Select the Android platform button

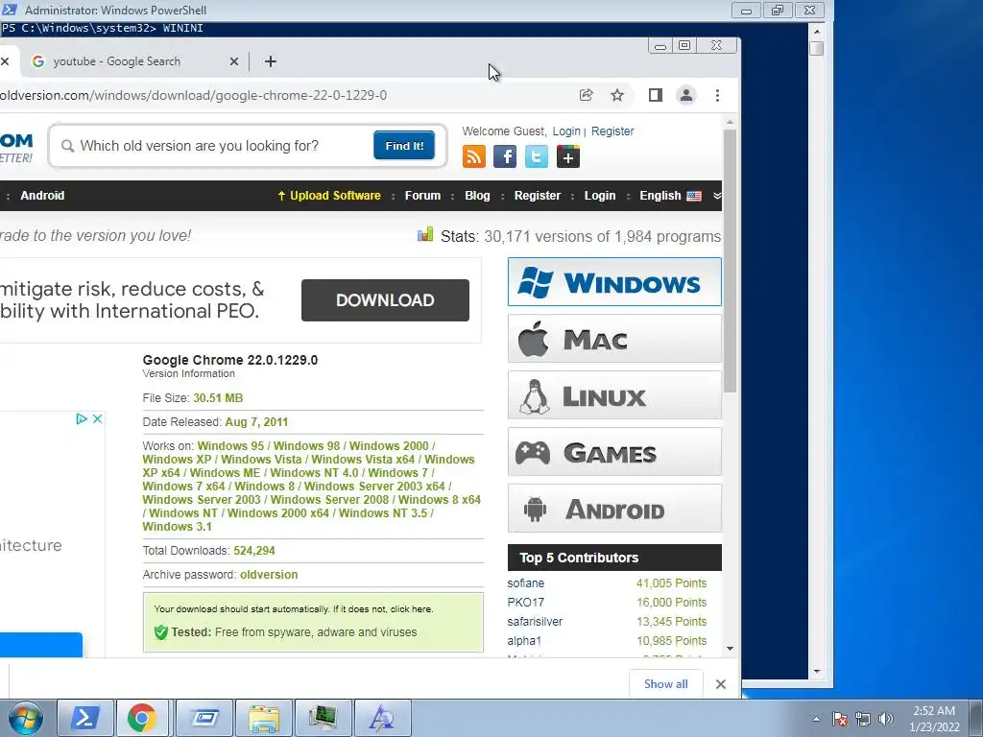coord(614,509)
